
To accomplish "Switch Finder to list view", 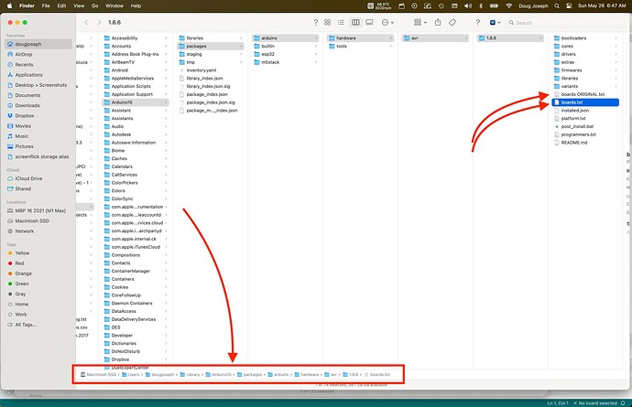I will 341,23.
